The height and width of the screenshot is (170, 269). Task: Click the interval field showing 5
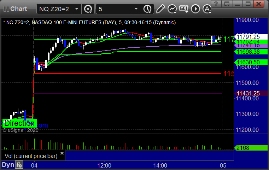coord(118,9)
